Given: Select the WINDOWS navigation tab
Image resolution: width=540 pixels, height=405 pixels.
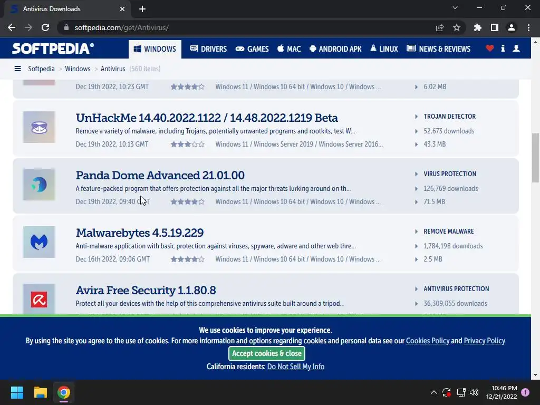Looking at the screenshot, I should [155, 49].
